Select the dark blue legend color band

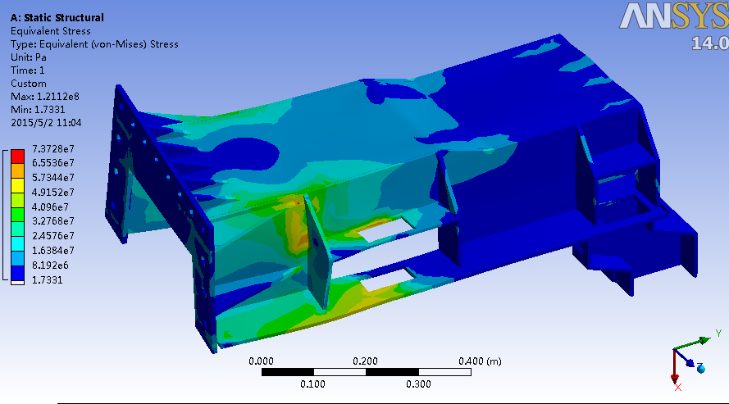pyautogui.click(x=17, y=266)
